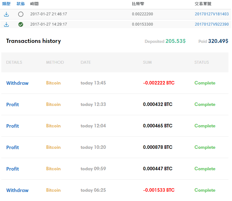Click the Profit entry at 10:20
This screenshot has height=201, width=232.
12,147
